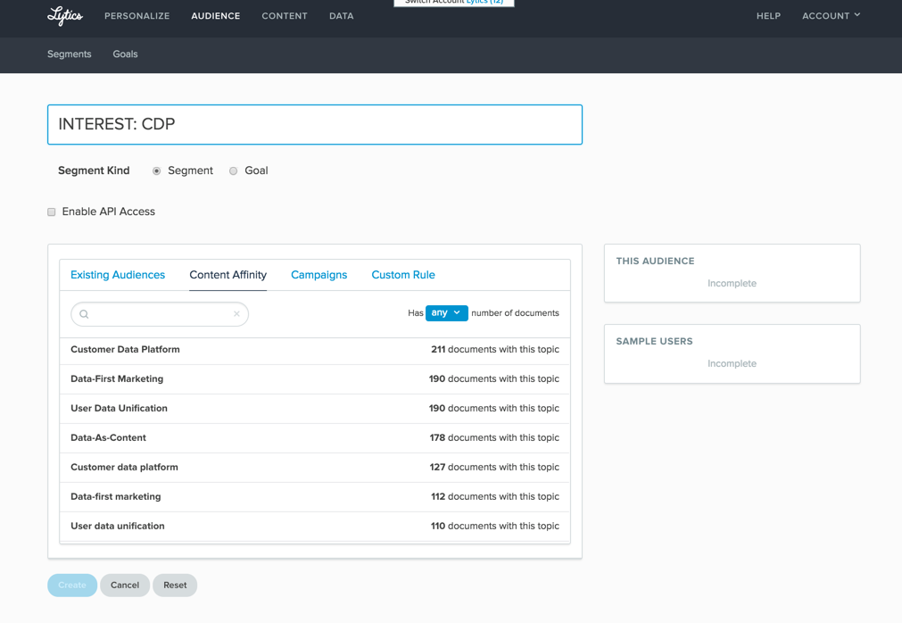Click the Segment Kind label
The image size is (902, 623).
(94, 170)
